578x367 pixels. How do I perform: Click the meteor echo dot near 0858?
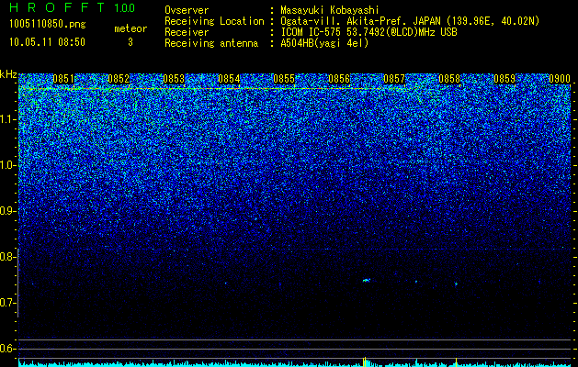tap(456, 284)
